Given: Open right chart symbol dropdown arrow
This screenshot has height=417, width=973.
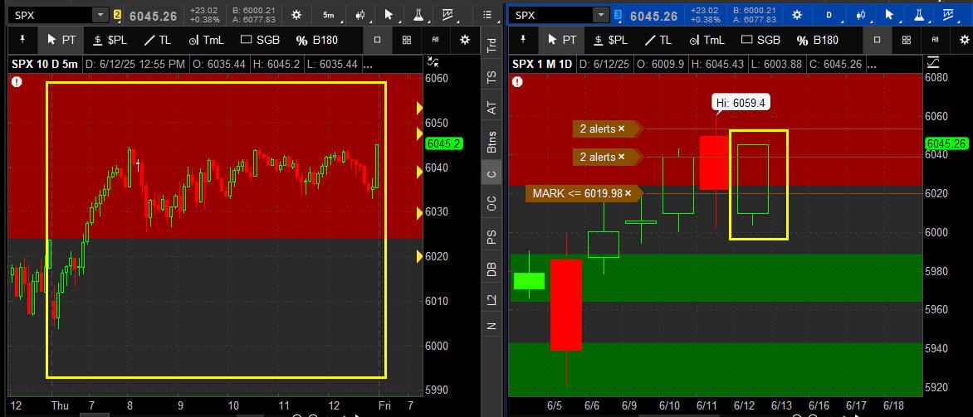Looking at the screenshot, I should pos(601,15).
